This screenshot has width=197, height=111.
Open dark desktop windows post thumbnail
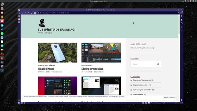[101, 86]
